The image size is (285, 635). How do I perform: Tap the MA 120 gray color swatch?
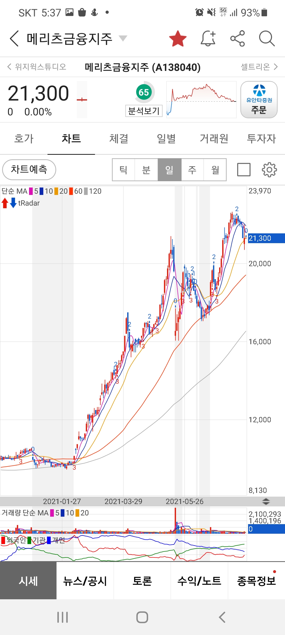(x=86, y=191)
